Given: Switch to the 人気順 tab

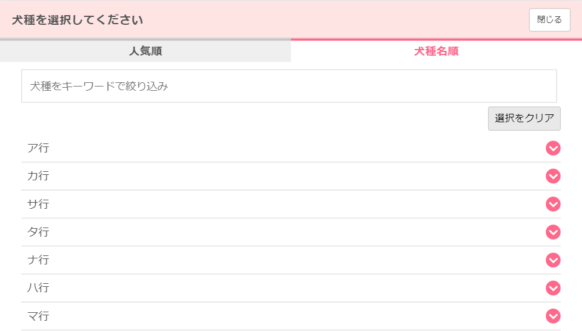Looking at the screenshot, I should (145, 50).
